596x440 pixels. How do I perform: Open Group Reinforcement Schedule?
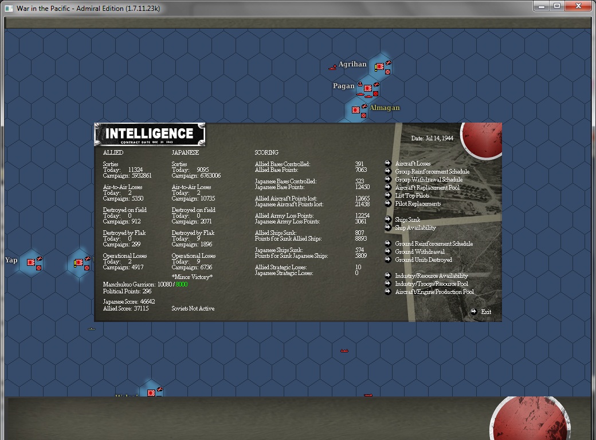coord(432,171)
